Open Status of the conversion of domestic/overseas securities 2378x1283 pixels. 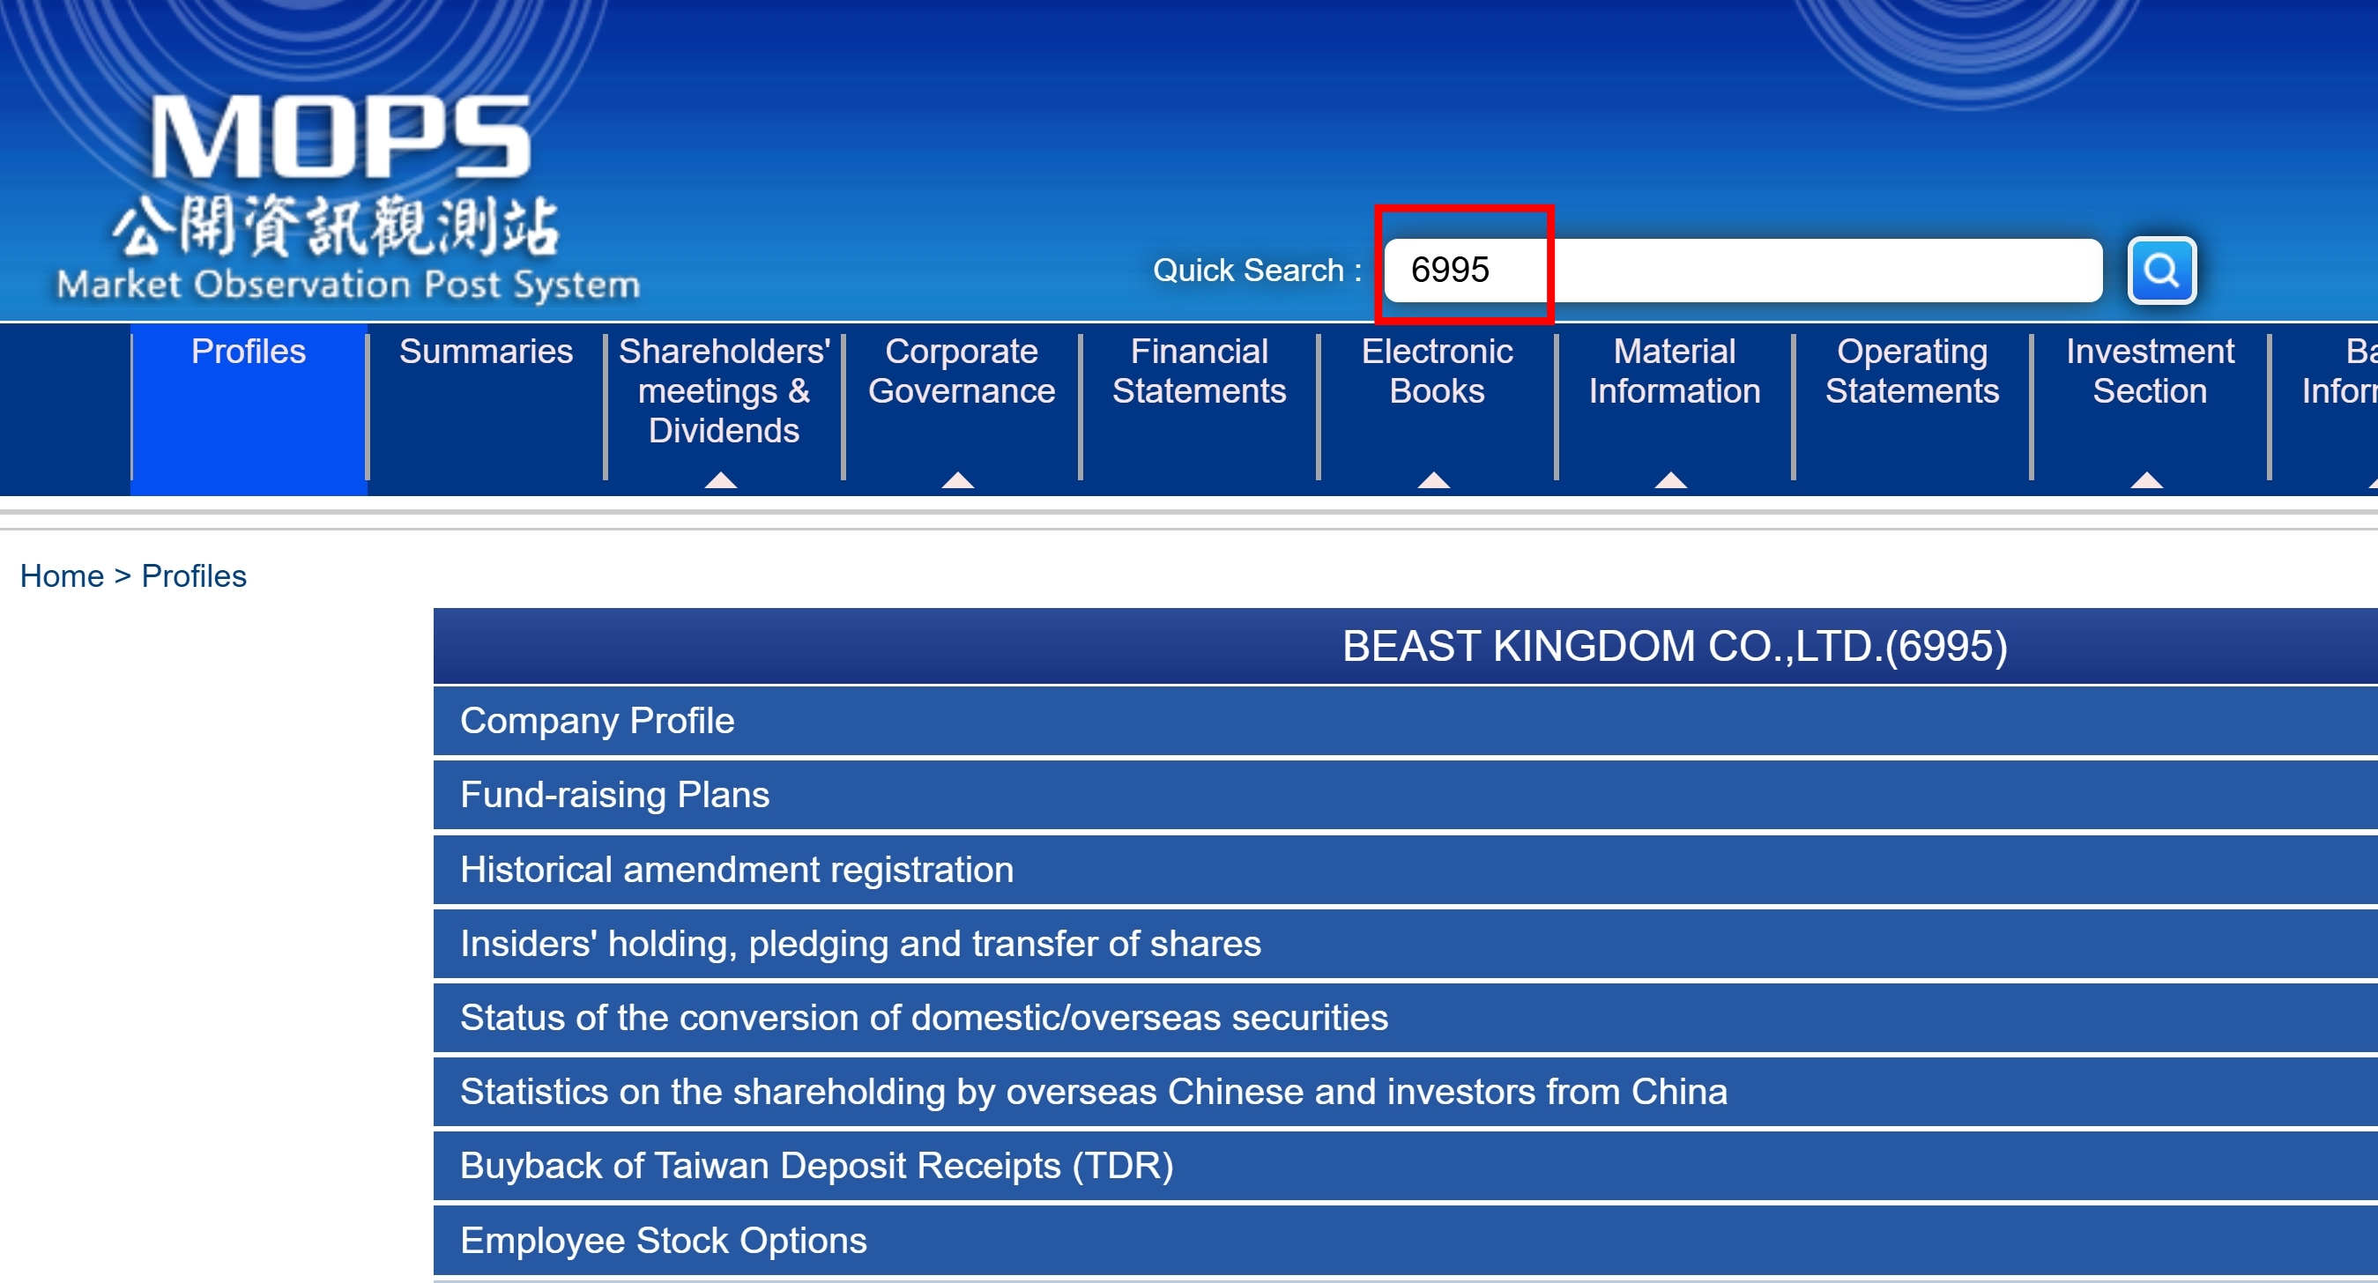tap(1405, 1017)
